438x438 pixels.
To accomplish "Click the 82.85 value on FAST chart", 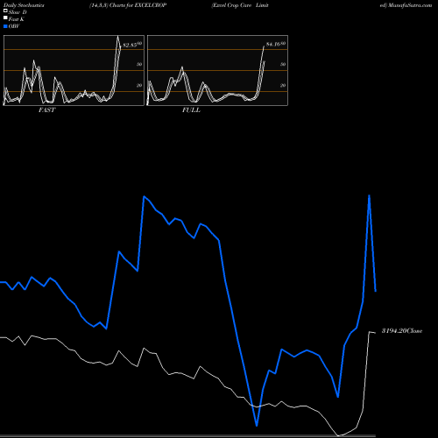I will [131, 46].
